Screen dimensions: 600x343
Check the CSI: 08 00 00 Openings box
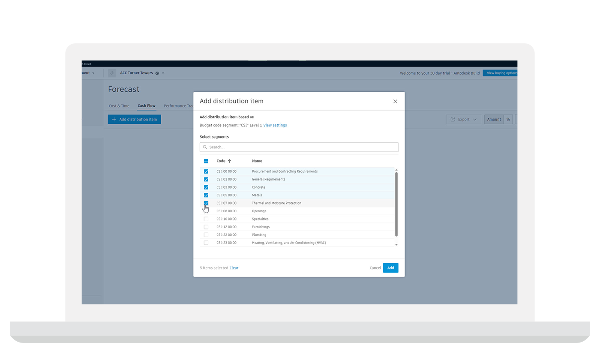tap(206, 211)
